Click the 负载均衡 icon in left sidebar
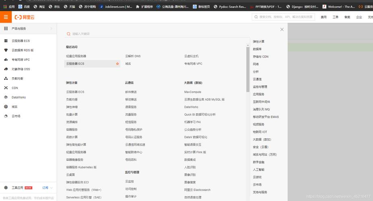The image size is (373, 201). 6,78
